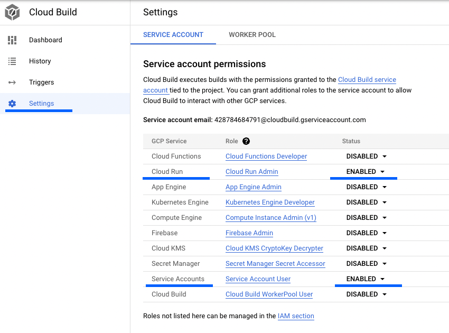Image resolution: width=449 pixels, height=333 pixels.
Task: Click the Cloud Functions service cell
Action: coord(176,156)
